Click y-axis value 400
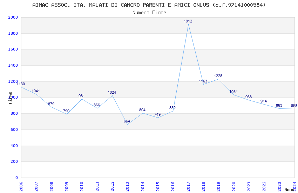Viewport: 298px width, 193px height. click(x=14, y=146)
